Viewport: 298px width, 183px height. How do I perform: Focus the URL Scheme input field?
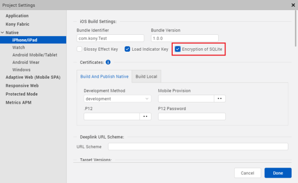click(198, 147)
